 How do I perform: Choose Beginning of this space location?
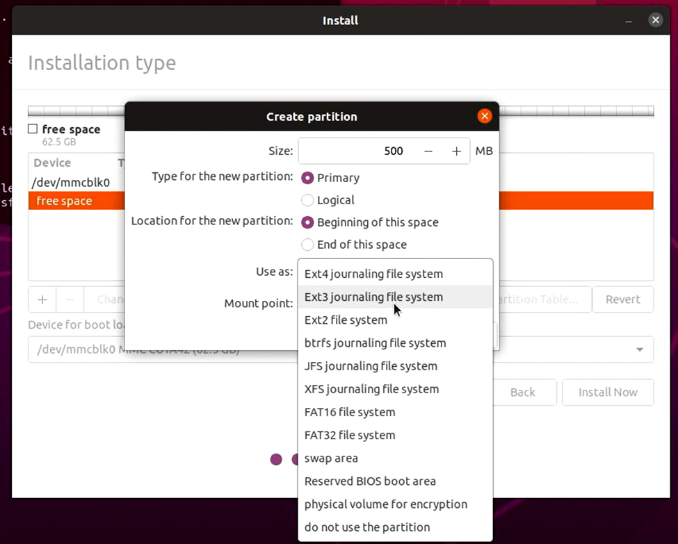coord(370,222)
